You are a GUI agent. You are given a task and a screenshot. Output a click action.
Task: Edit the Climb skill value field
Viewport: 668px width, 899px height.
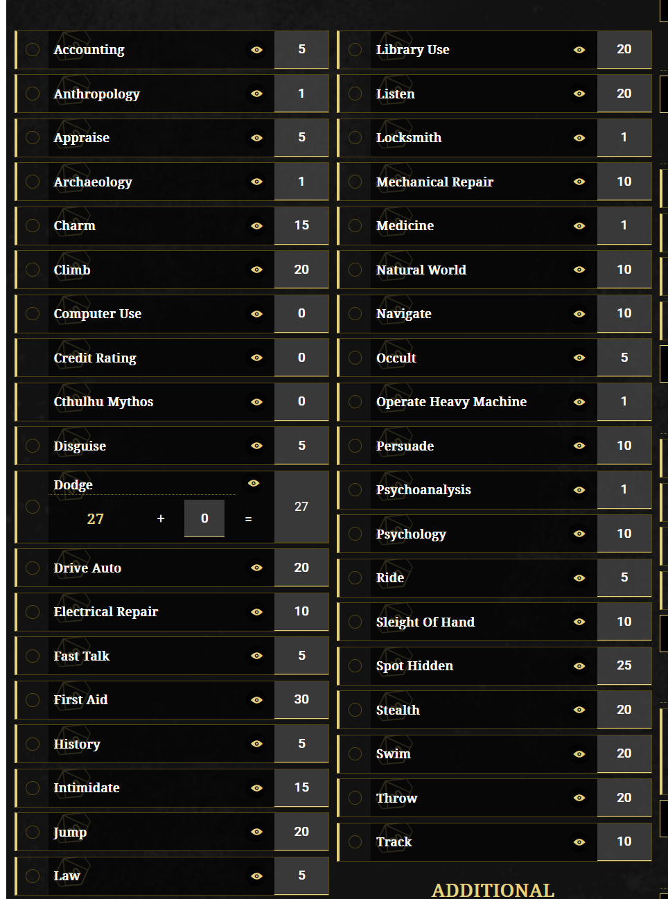(x=301, y=270)
